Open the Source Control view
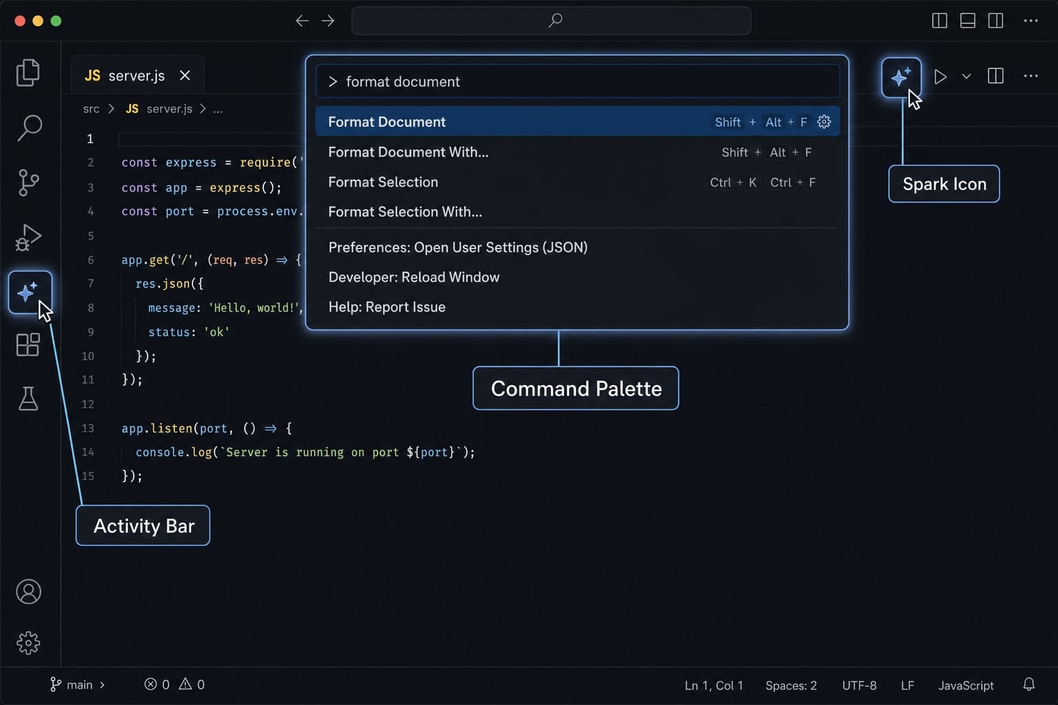Screen dimensions: 1058x705 [x=28, y=182]
